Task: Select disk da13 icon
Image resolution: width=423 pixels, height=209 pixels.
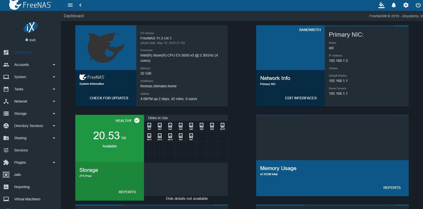Action: click(170, 136)
